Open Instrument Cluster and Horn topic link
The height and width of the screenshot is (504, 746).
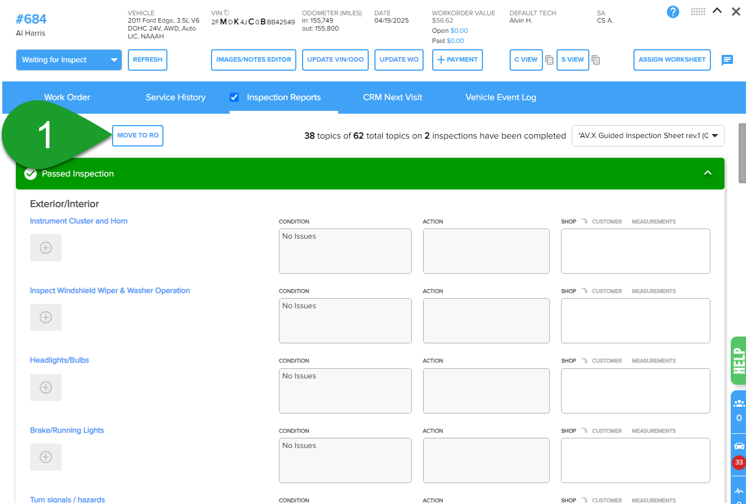click(x=79, y=221)
